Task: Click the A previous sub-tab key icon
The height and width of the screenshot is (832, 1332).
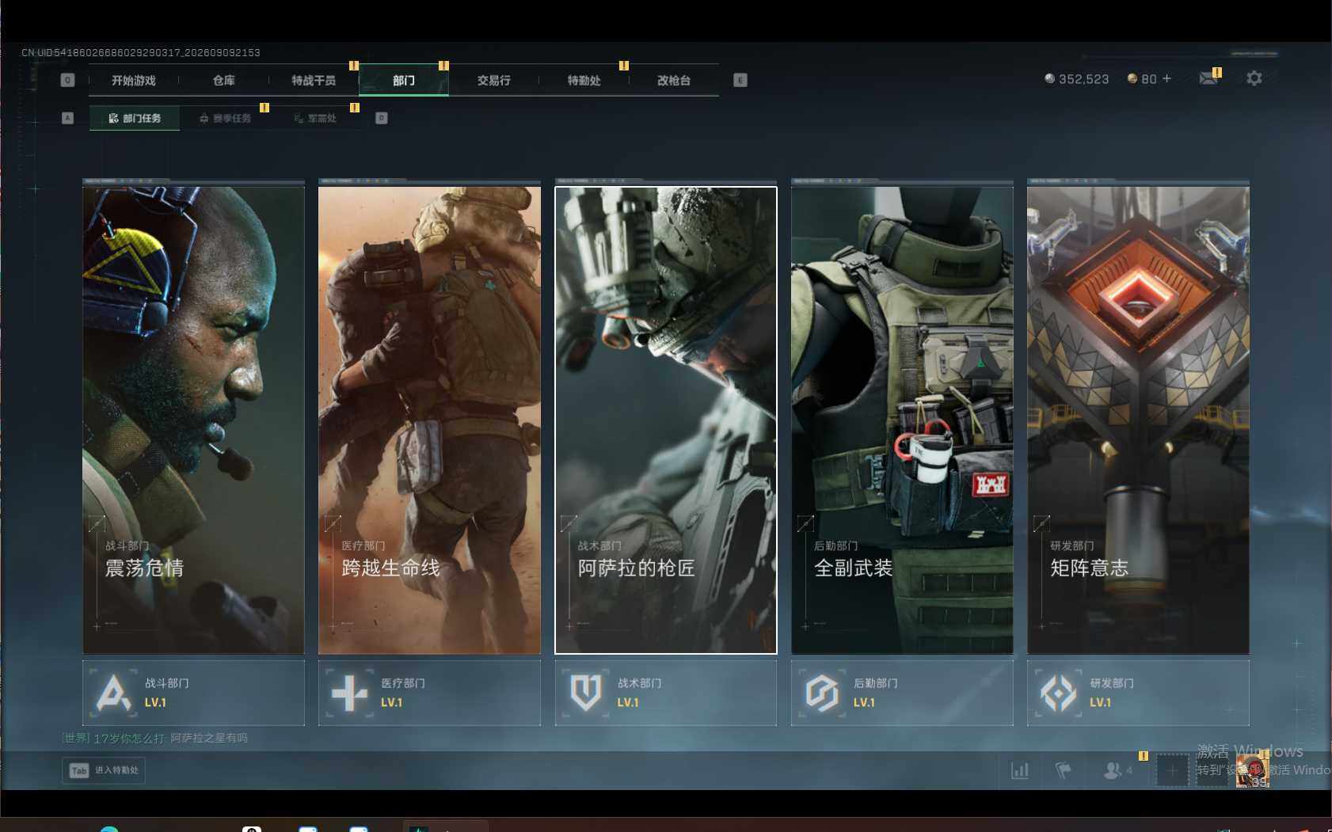Action: click(67, 118)
